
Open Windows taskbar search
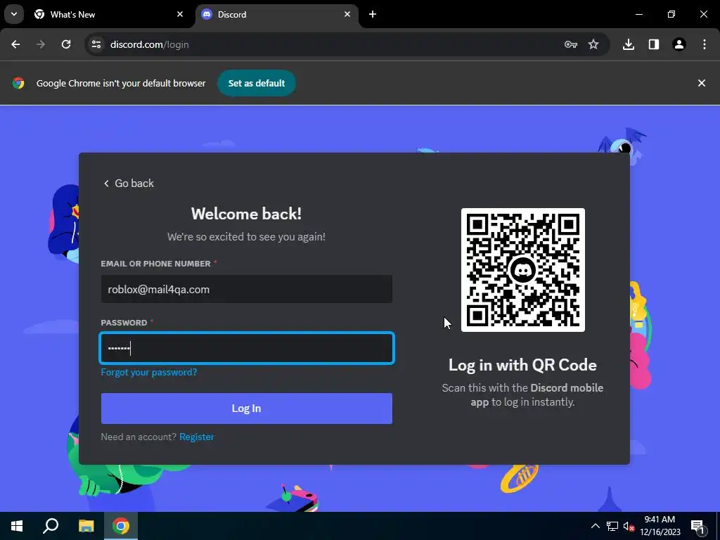pos(51,526)
